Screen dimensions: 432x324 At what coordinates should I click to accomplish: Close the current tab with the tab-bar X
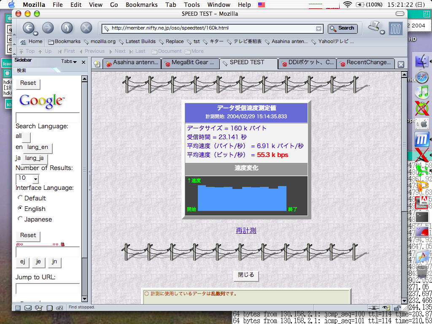point(401,65)
